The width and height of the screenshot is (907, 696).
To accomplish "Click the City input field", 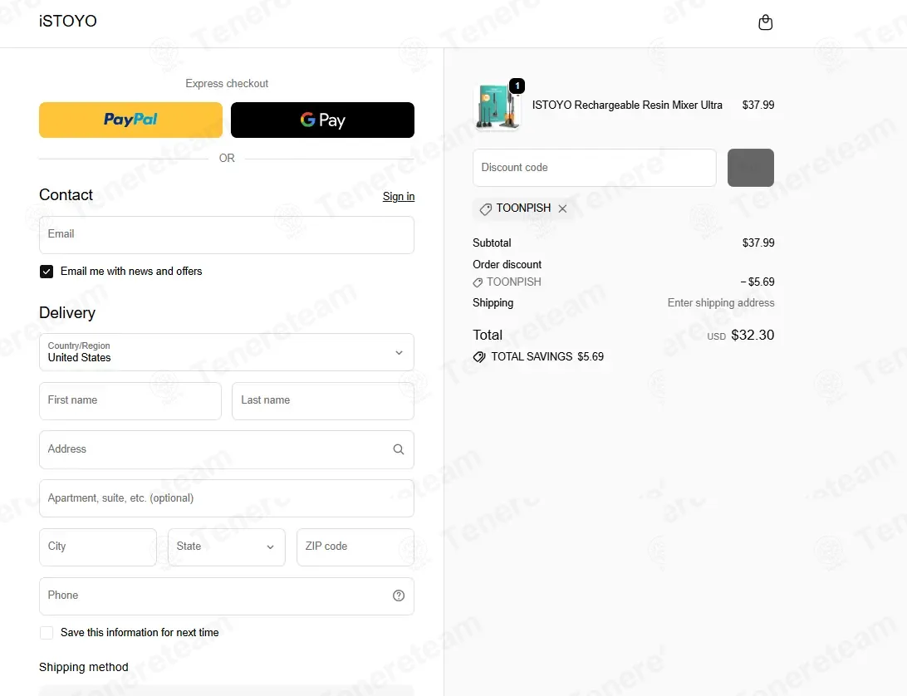I will coord(98,547).
